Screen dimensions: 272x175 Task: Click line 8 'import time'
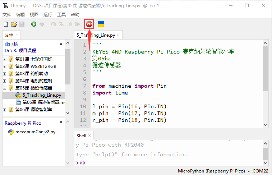click(110, 93)
